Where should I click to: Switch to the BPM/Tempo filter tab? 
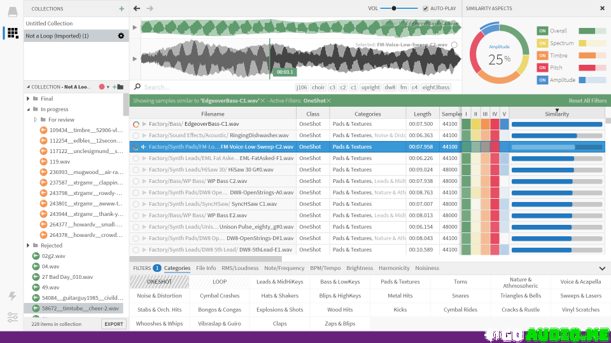point(325,268)
